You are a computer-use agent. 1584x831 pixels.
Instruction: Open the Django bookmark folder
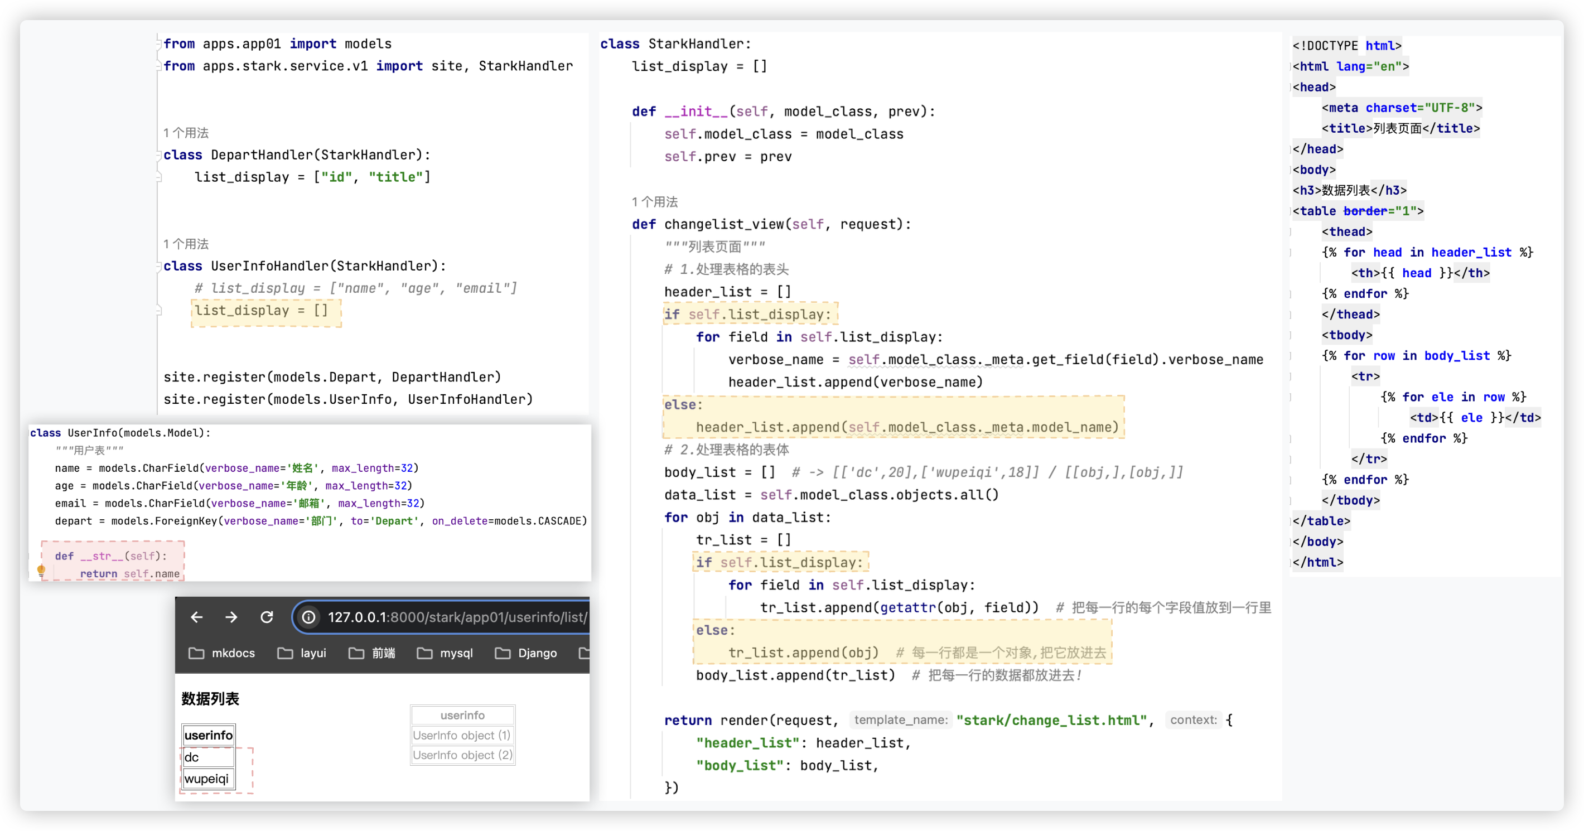526,653
